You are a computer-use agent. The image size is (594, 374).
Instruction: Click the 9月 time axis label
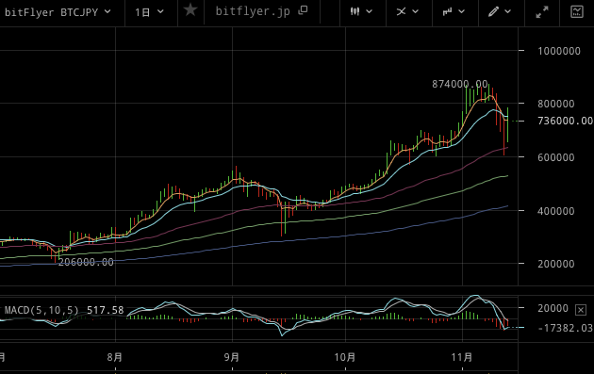[x=231, y=357]
